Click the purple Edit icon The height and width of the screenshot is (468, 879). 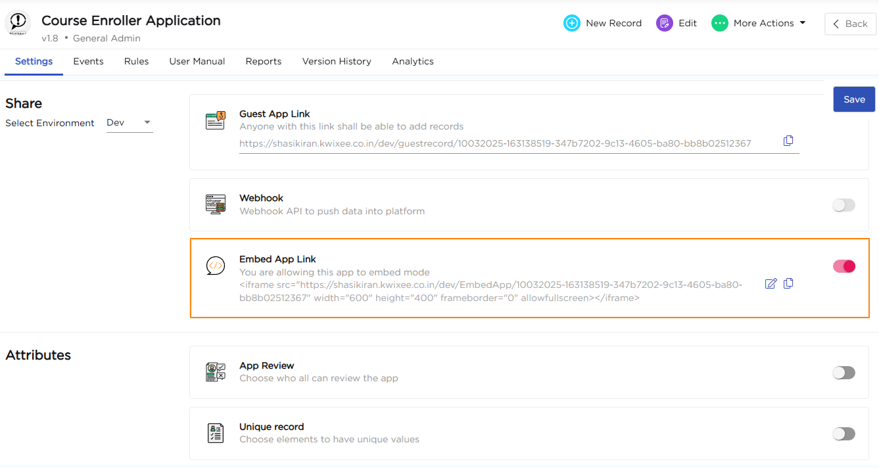665,23
